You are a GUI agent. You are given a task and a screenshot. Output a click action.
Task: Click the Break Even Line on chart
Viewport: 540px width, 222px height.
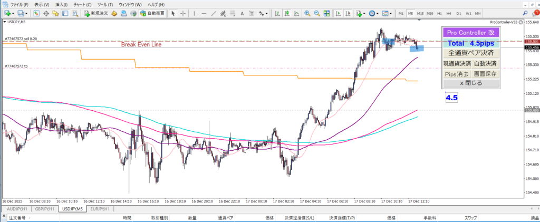[141, 45]
